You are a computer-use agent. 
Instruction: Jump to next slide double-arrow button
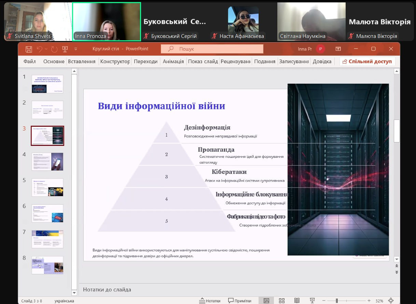397,272
